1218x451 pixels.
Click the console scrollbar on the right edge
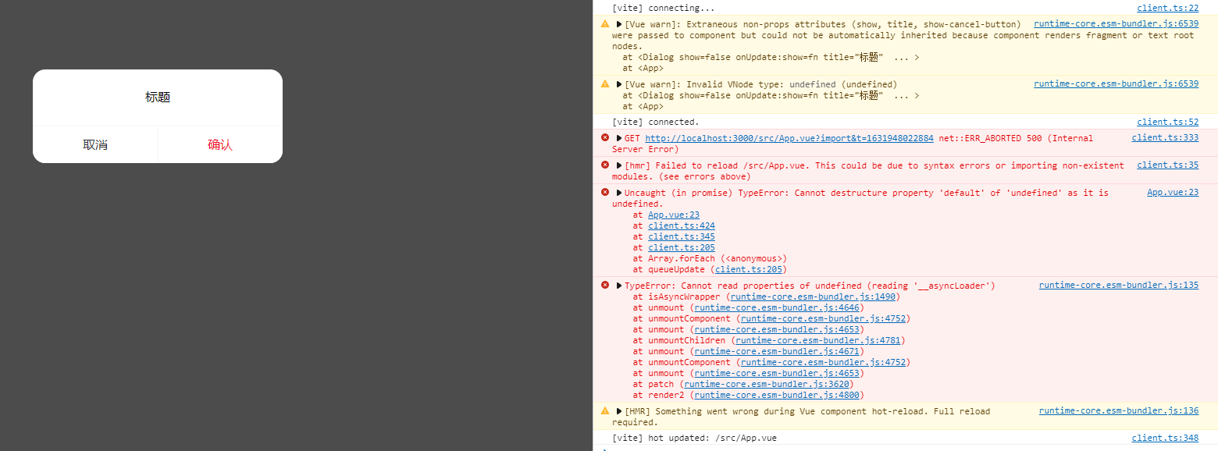1214,226
